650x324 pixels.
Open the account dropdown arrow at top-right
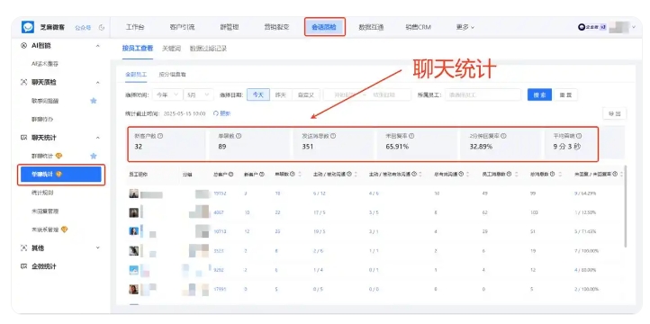634,27
